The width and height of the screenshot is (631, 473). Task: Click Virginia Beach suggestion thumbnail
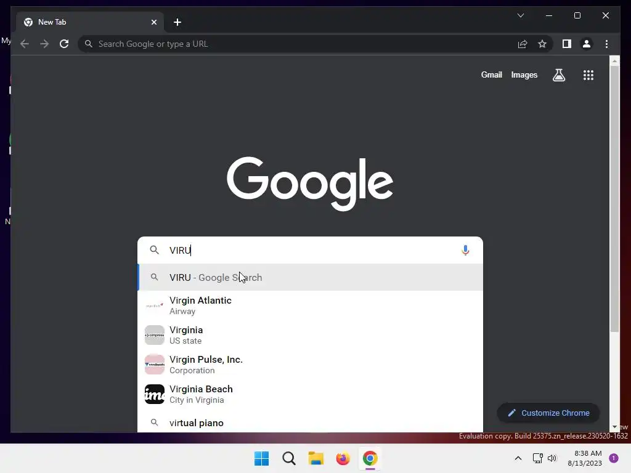pos(155,394)
